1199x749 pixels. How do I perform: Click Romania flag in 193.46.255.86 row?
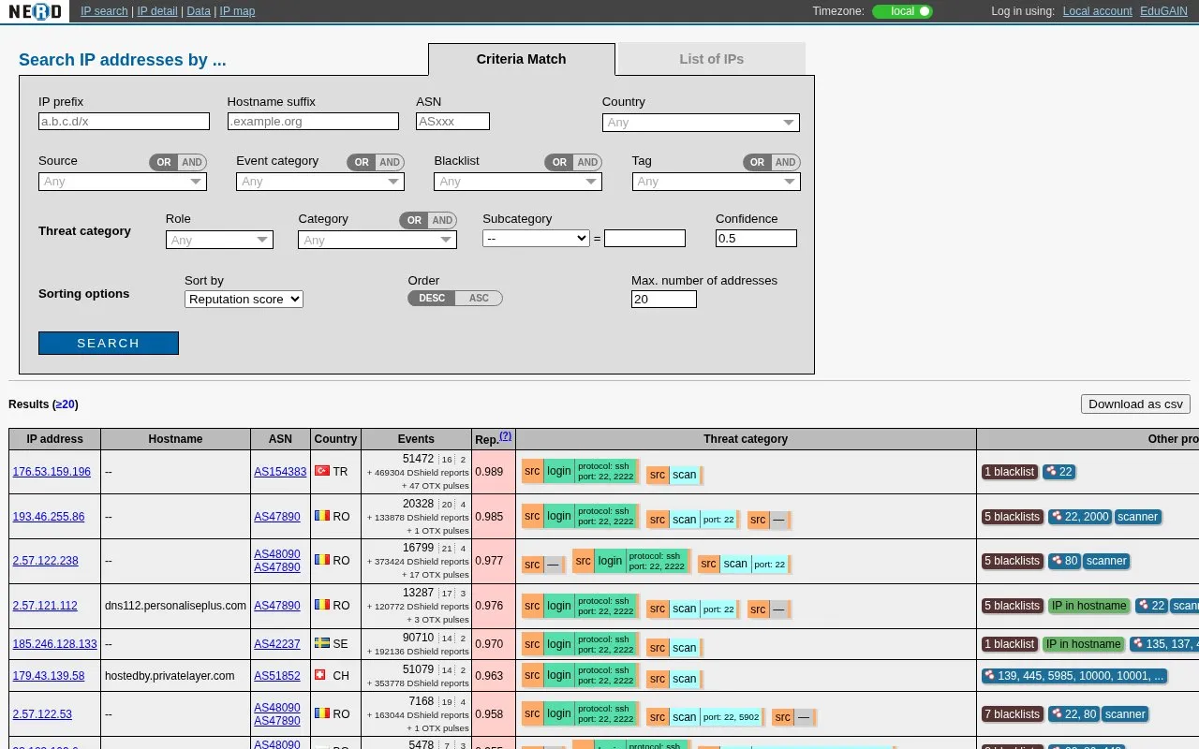tap(322, 516)
